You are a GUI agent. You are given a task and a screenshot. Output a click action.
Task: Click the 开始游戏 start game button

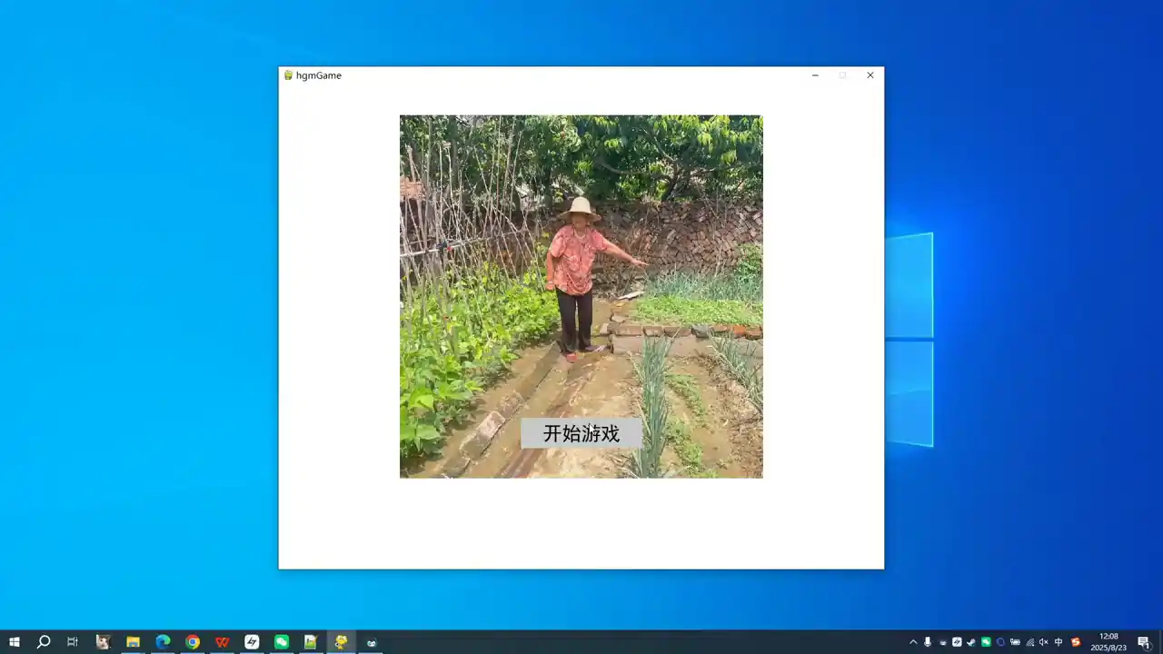[x=581, y=433]
